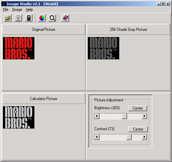Open the Help menu
The width and height of the screenshot is (172, 162).
point(29,10)
